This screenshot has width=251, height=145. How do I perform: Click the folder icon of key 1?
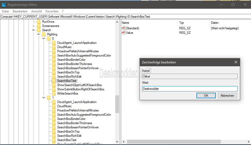coord(49,97)
